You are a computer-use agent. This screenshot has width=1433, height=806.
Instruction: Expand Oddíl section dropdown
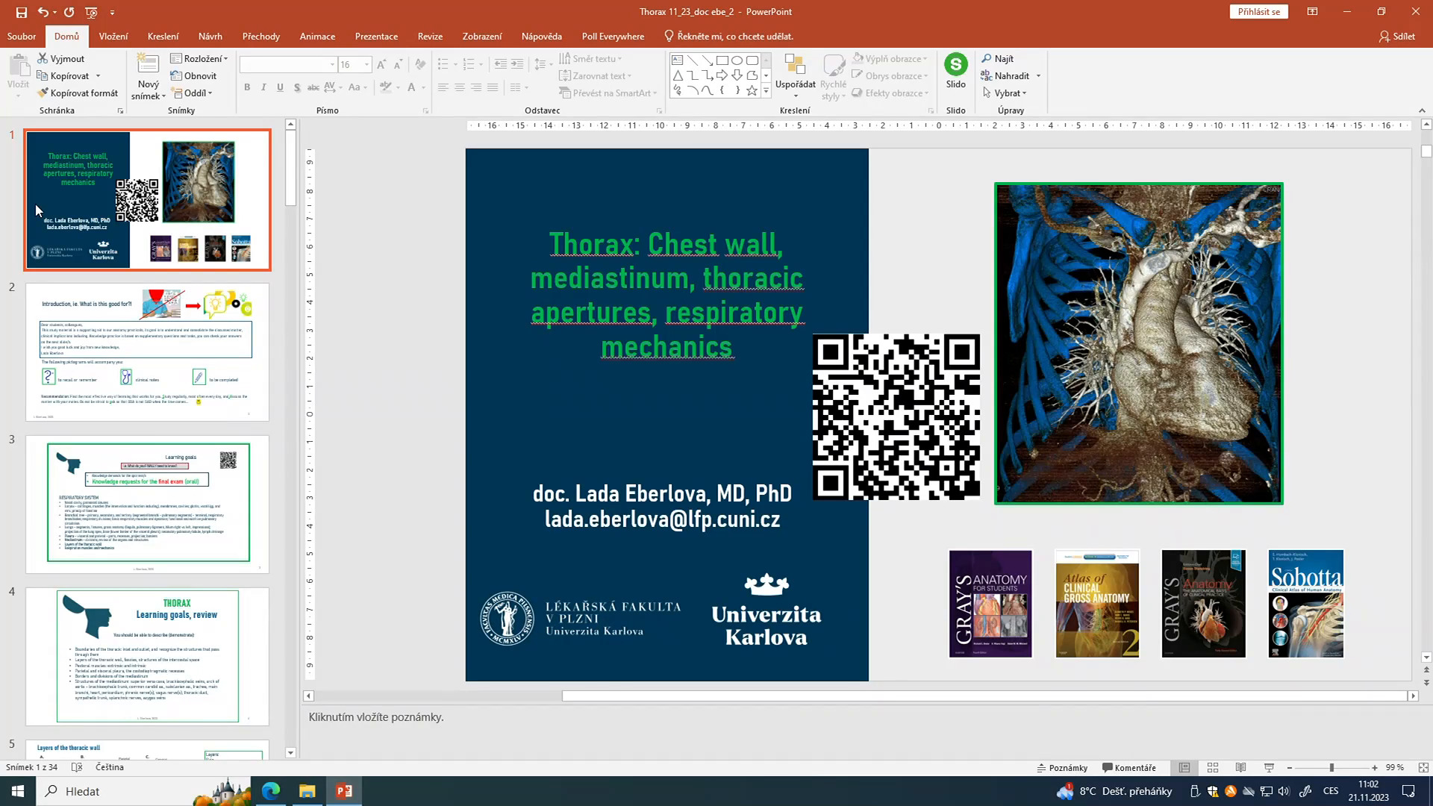tap(193, 93)
